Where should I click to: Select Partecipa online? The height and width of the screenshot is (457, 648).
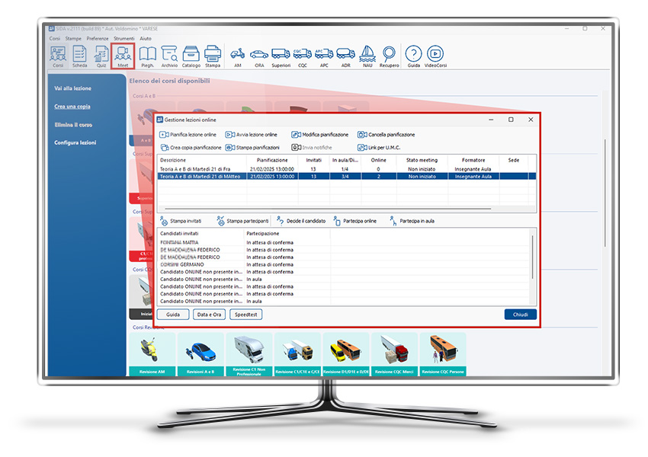[354, 221]
